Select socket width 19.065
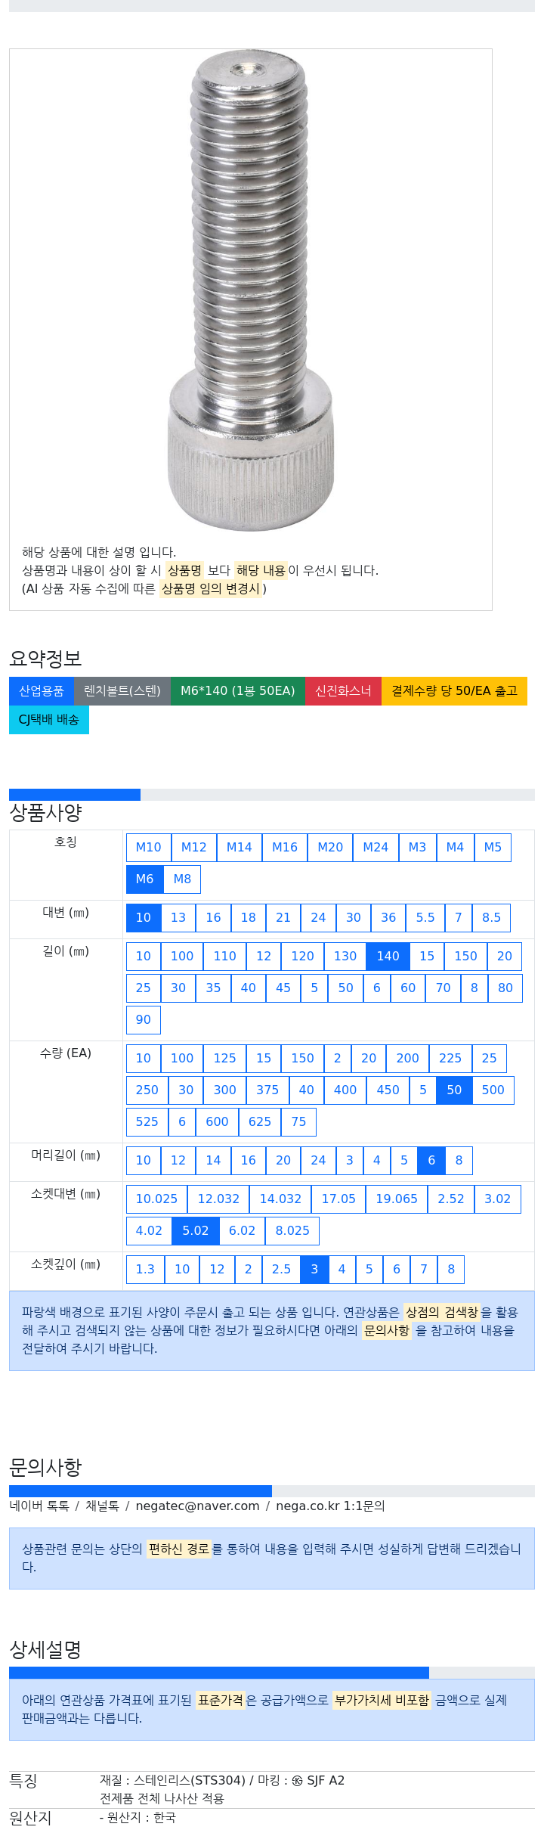 click(x=397, y=1199)
